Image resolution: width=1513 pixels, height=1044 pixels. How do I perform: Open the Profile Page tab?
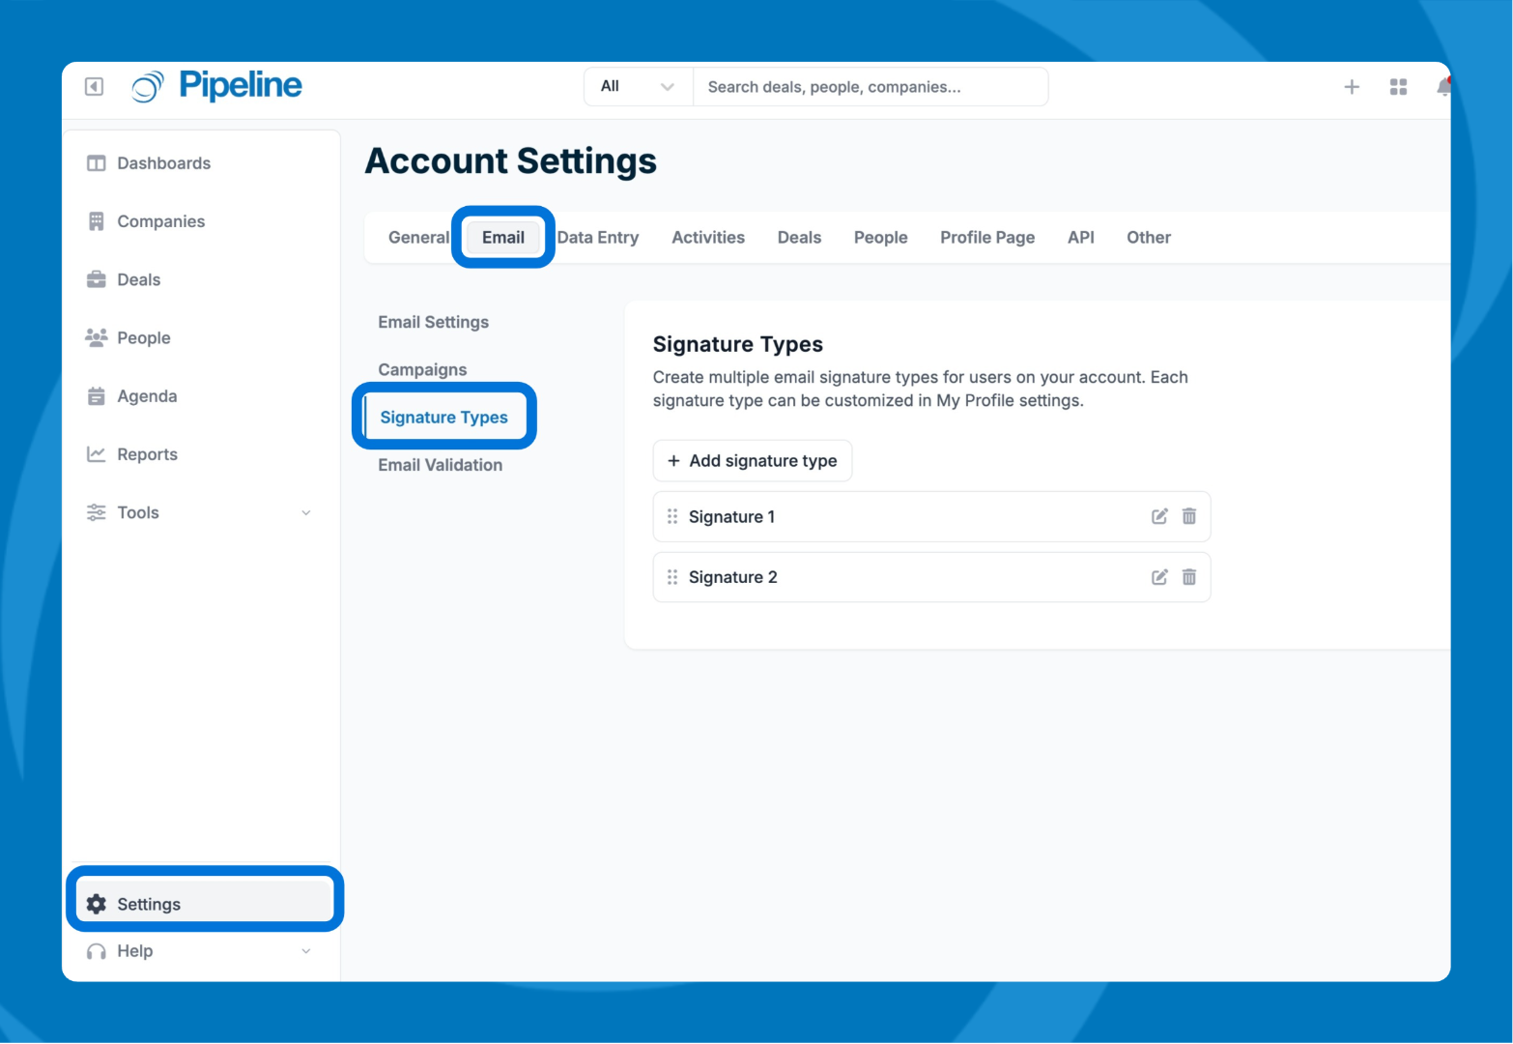point(986,238)
